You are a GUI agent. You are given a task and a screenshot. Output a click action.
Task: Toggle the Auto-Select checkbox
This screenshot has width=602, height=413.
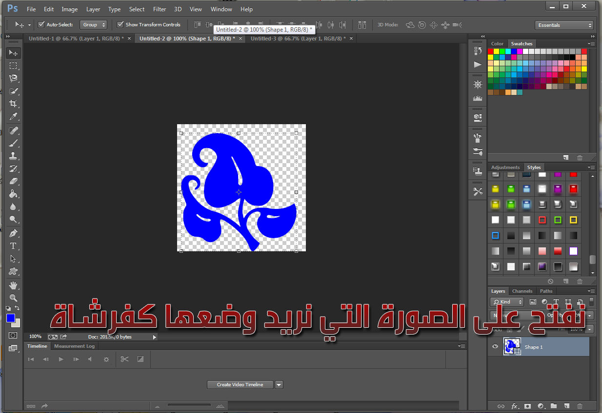41,24
